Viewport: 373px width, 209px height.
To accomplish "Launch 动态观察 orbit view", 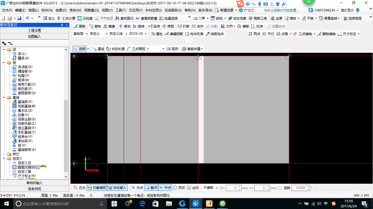I will [237, 18].
